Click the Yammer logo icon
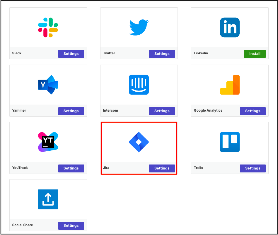 point(48,85)
